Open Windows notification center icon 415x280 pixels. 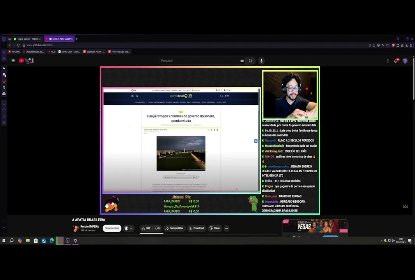[410, 241]
